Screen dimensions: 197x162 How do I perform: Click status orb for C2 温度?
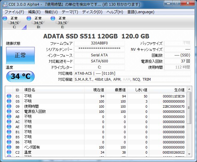pyautogui.click(x=9, y=152)
